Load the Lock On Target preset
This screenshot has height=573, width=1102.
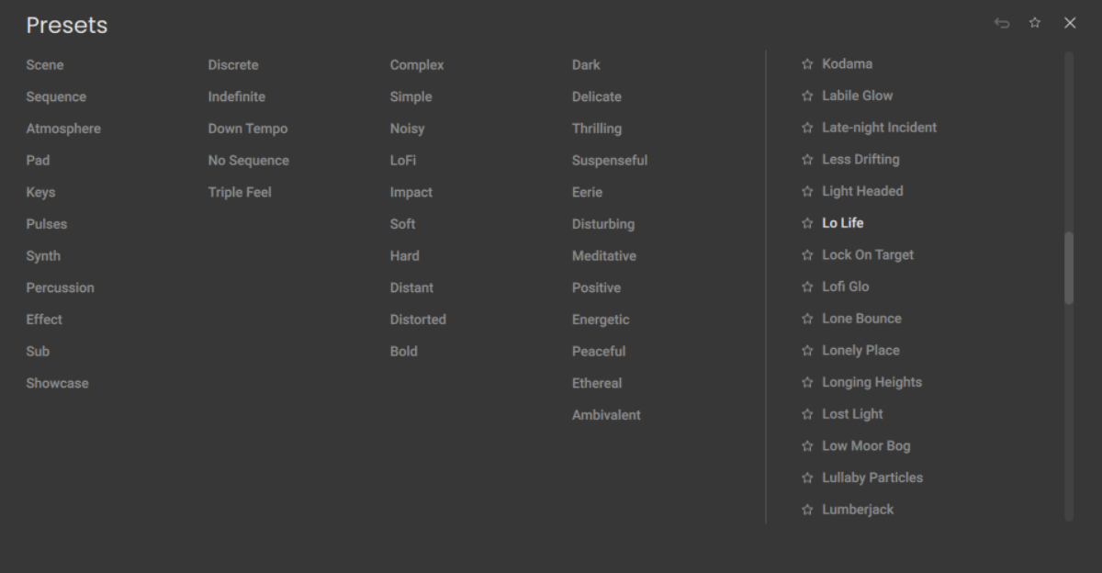click(868, 254)
